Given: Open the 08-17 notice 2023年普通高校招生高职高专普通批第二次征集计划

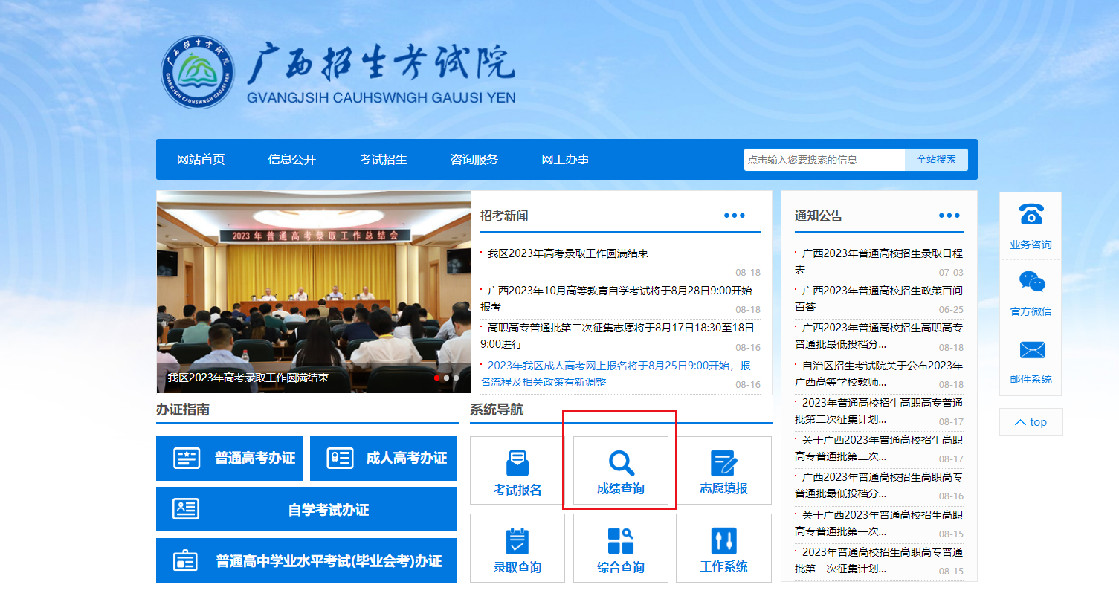Looking at the screenshot, I should click(x=879, y=411).
